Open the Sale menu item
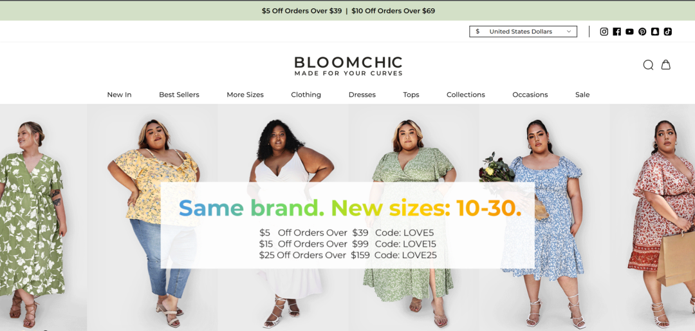Image resolution: width=695 pixels, height=331 pixels. pyautogui.click(x=582, y=95)
